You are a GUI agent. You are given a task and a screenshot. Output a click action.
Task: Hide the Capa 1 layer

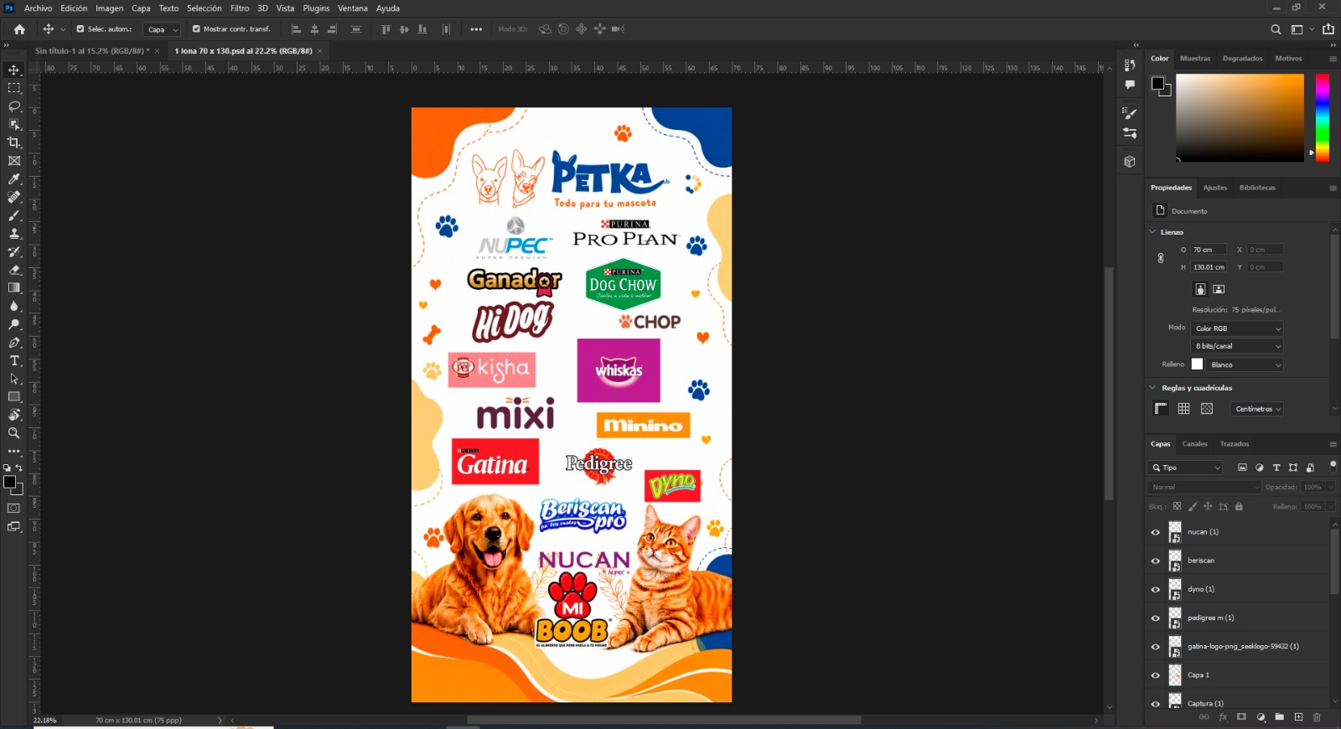tap(1156, 675)
